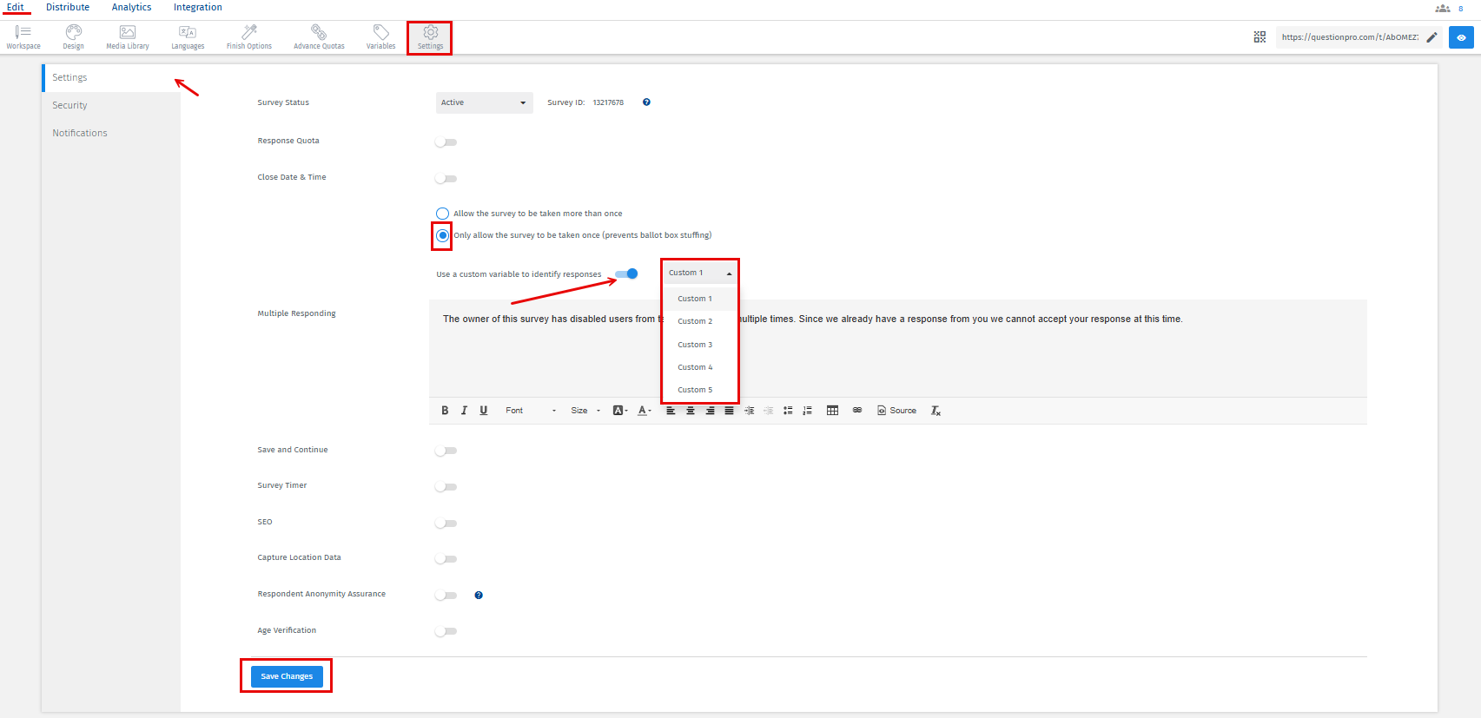This screenshot has height=718, width=1481.
Task: Open the Distribute top menu
Action: [68, 7]
